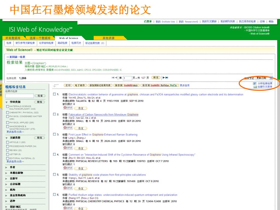Tick the checkbox for result 5
The width and height of the screenshot is (280, 210).
tap(54, 174)
